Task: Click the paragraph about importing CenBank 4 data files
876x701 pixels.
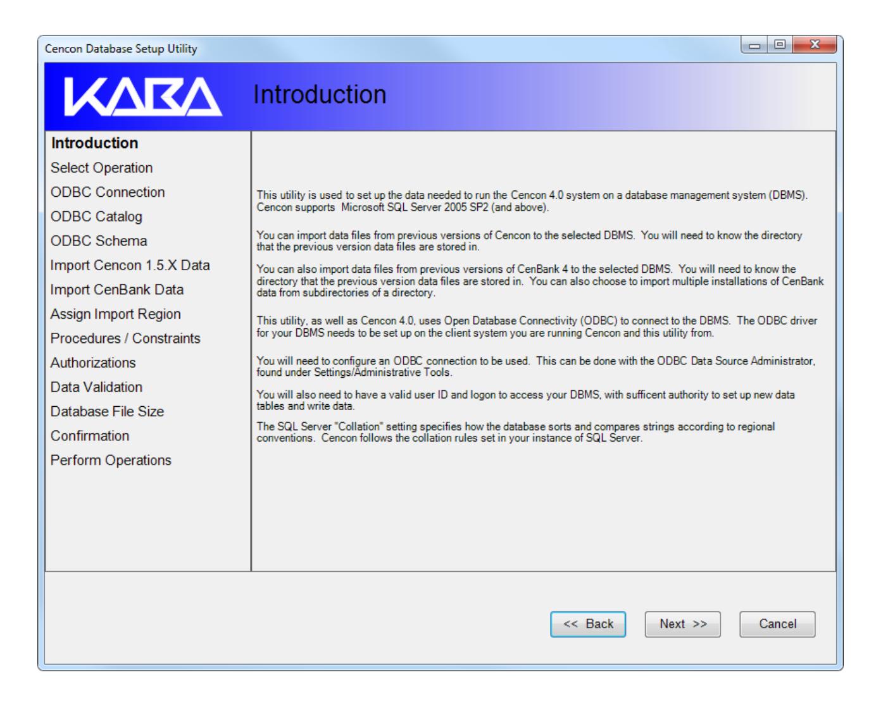Action: click(x=541, y=281)
